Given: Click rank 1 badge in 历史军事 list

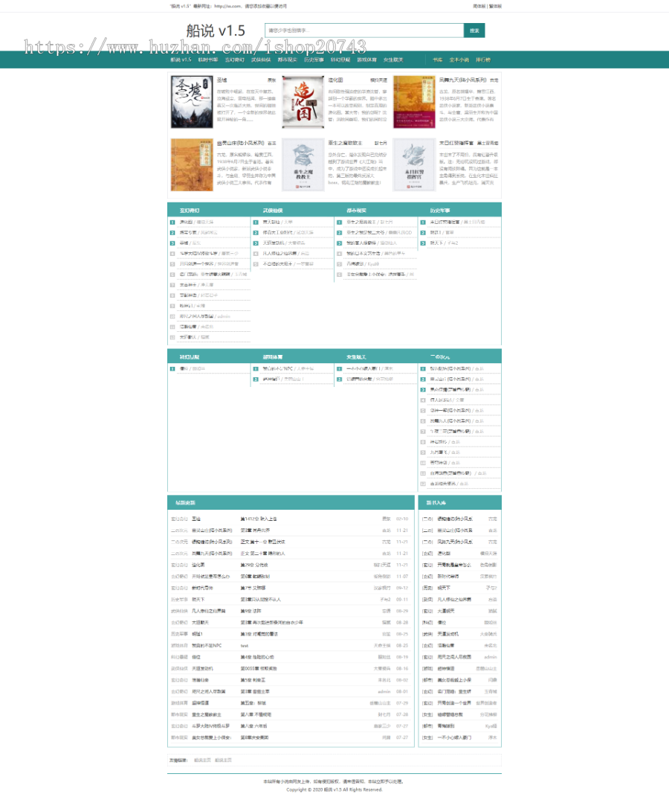Looking at the screenshot, I should [423, 223].
